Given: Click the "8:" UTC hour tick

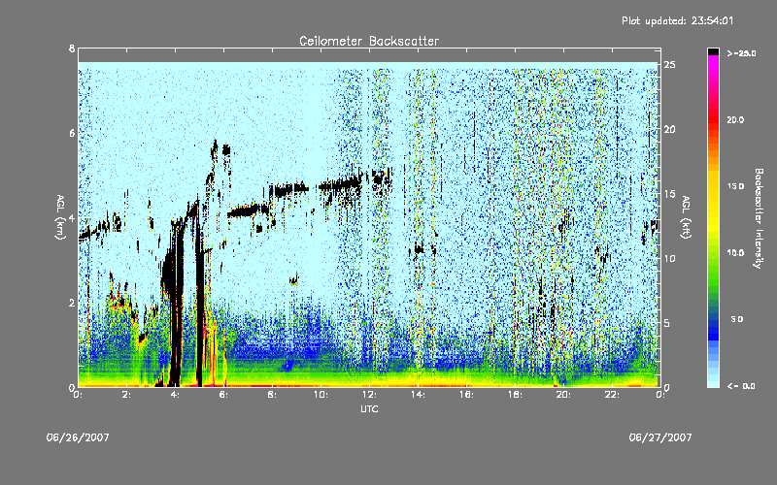Looking at the screenshot, I should coord(273,395).
